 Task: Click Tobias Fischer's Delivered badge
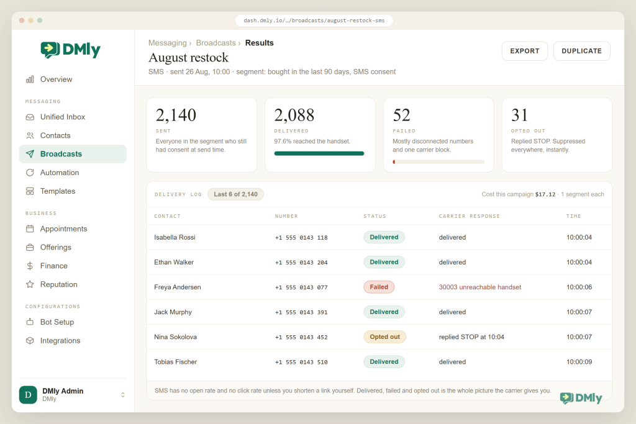point(384,361)
